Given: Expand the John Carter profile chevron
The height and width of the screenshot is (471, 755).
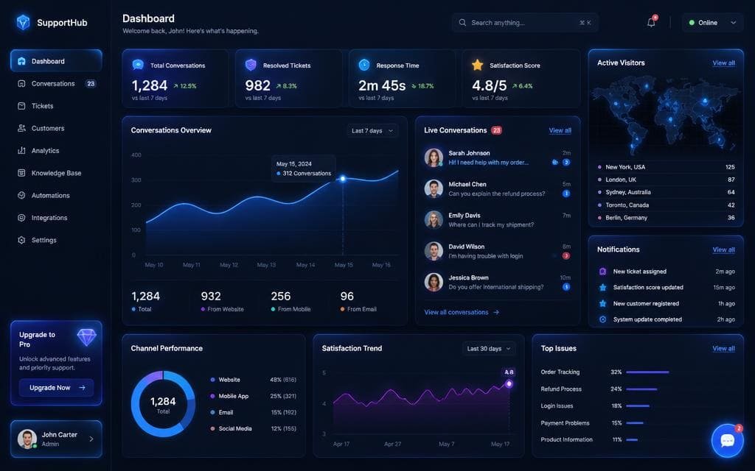Looking at the screenshot, I should point(91,439).
